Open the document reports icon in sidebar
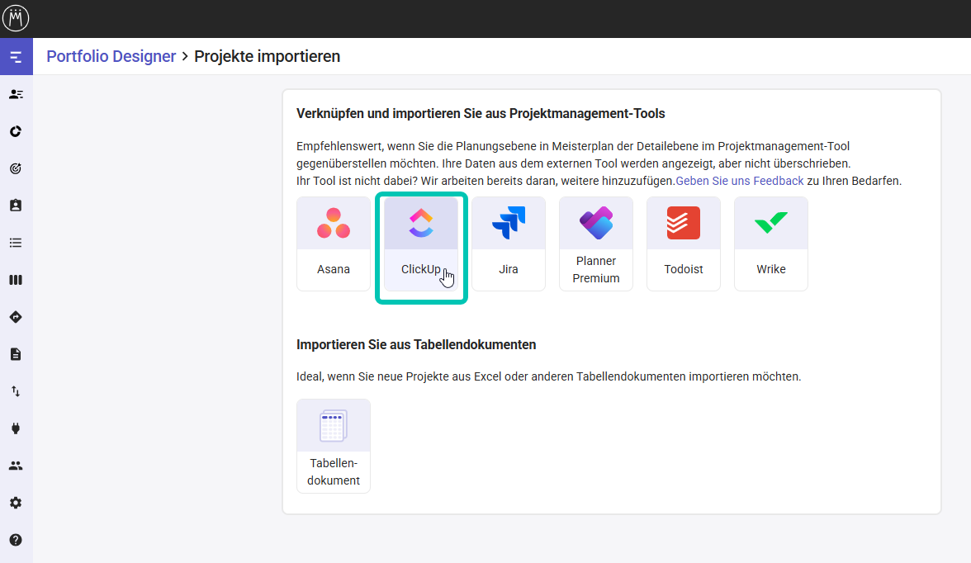971x563 pixels. [17, 354]
